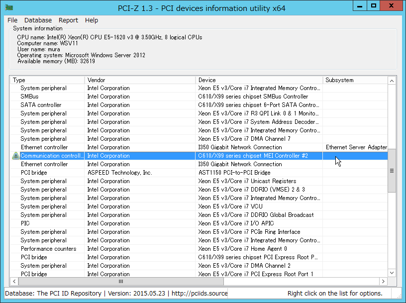Select the System Address Decoder device
The image size is (406, 303).
(258, 122)
